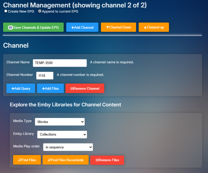The image size is (208, 173).
Task: Remove this channel with Remove Channel
Action: [85, 88]
